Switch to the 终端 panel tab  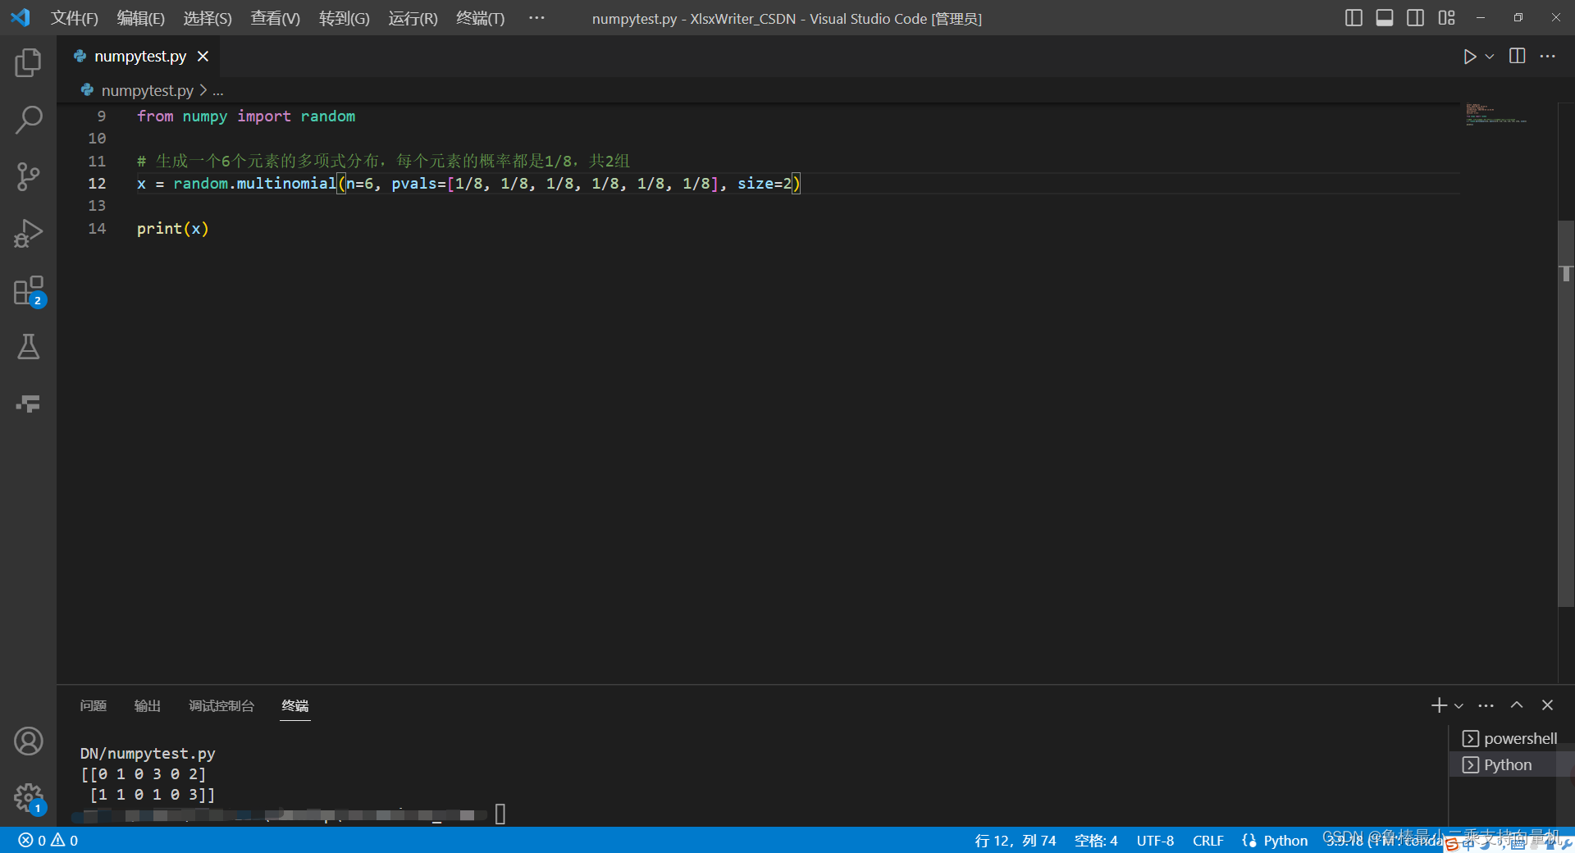295,705
